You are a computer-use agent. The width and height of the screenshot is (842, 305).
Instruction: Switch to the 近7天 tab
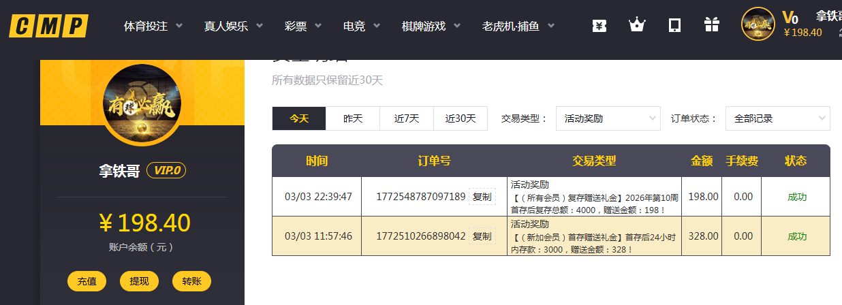pyautogui.click(x=407, y=118)
